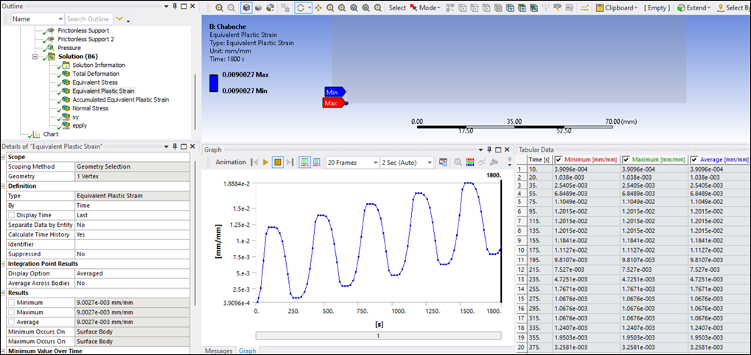Switch to the Messages tab
The height and width of the screenshot is (355, 751).
tap(218, 351)
